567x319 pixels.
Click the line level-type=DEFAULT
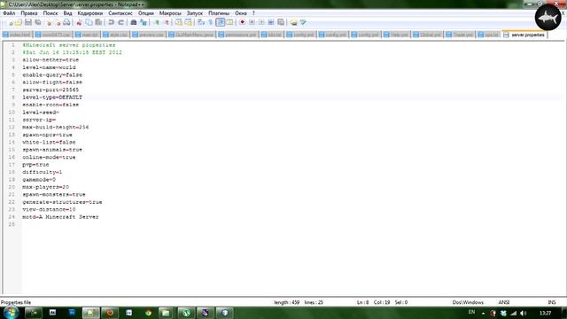52,97
